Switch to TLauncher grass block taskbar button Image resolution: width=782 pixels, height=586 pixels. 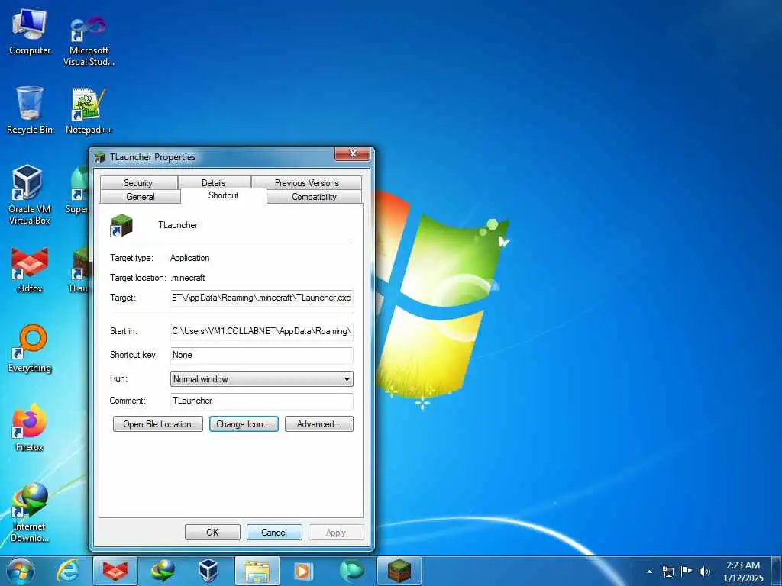click(x=399, y=571)
